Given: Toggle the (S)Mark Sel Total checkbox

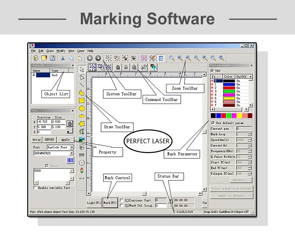Looking at the screenshot, I should (122, 206).
